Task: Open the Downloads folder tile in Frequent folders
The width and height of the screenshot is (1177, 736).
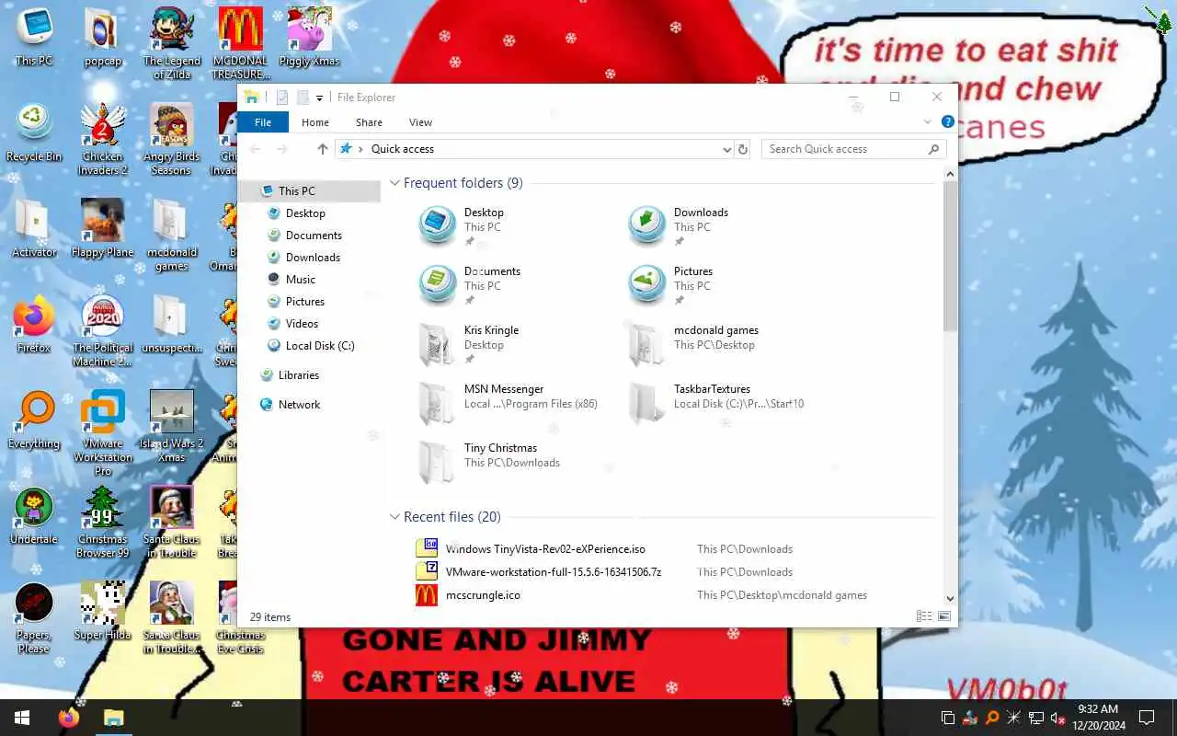Action: click(x=679, y=226)
